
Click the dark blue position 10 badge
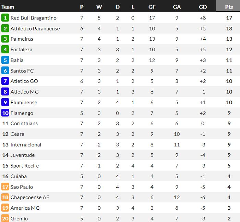pyautogui.click(x=5, y=113)
